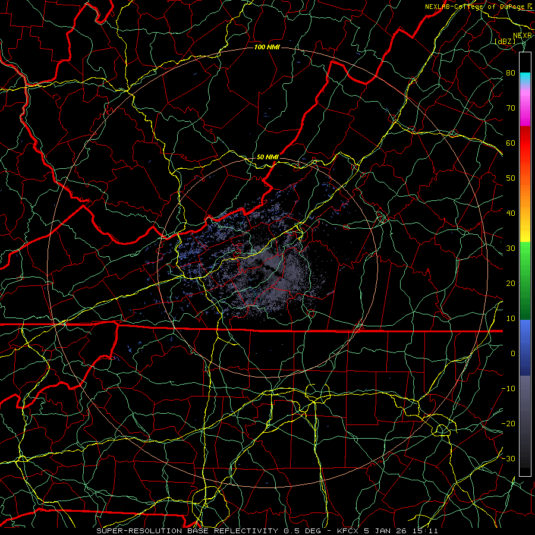This screenshot has height=535, width=535.
Task: Click the "50 NMI" range ring label
Action: coord(267,158)
